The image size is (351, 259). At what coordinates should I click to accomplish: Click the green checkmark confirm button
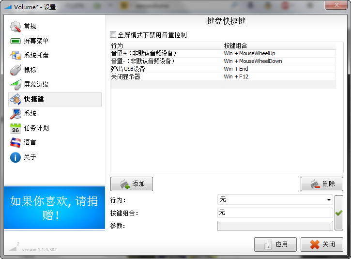click(x=339, y=213)
